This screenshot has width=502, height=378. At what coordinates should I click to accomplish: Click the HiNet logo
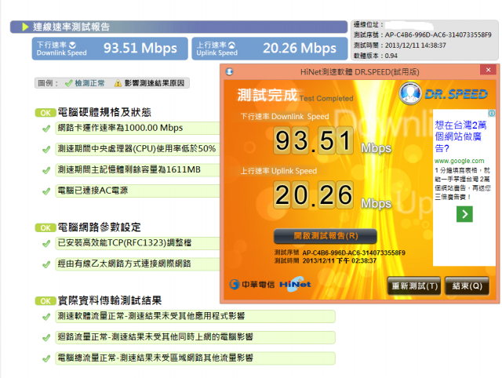click(x=295, y=284)
